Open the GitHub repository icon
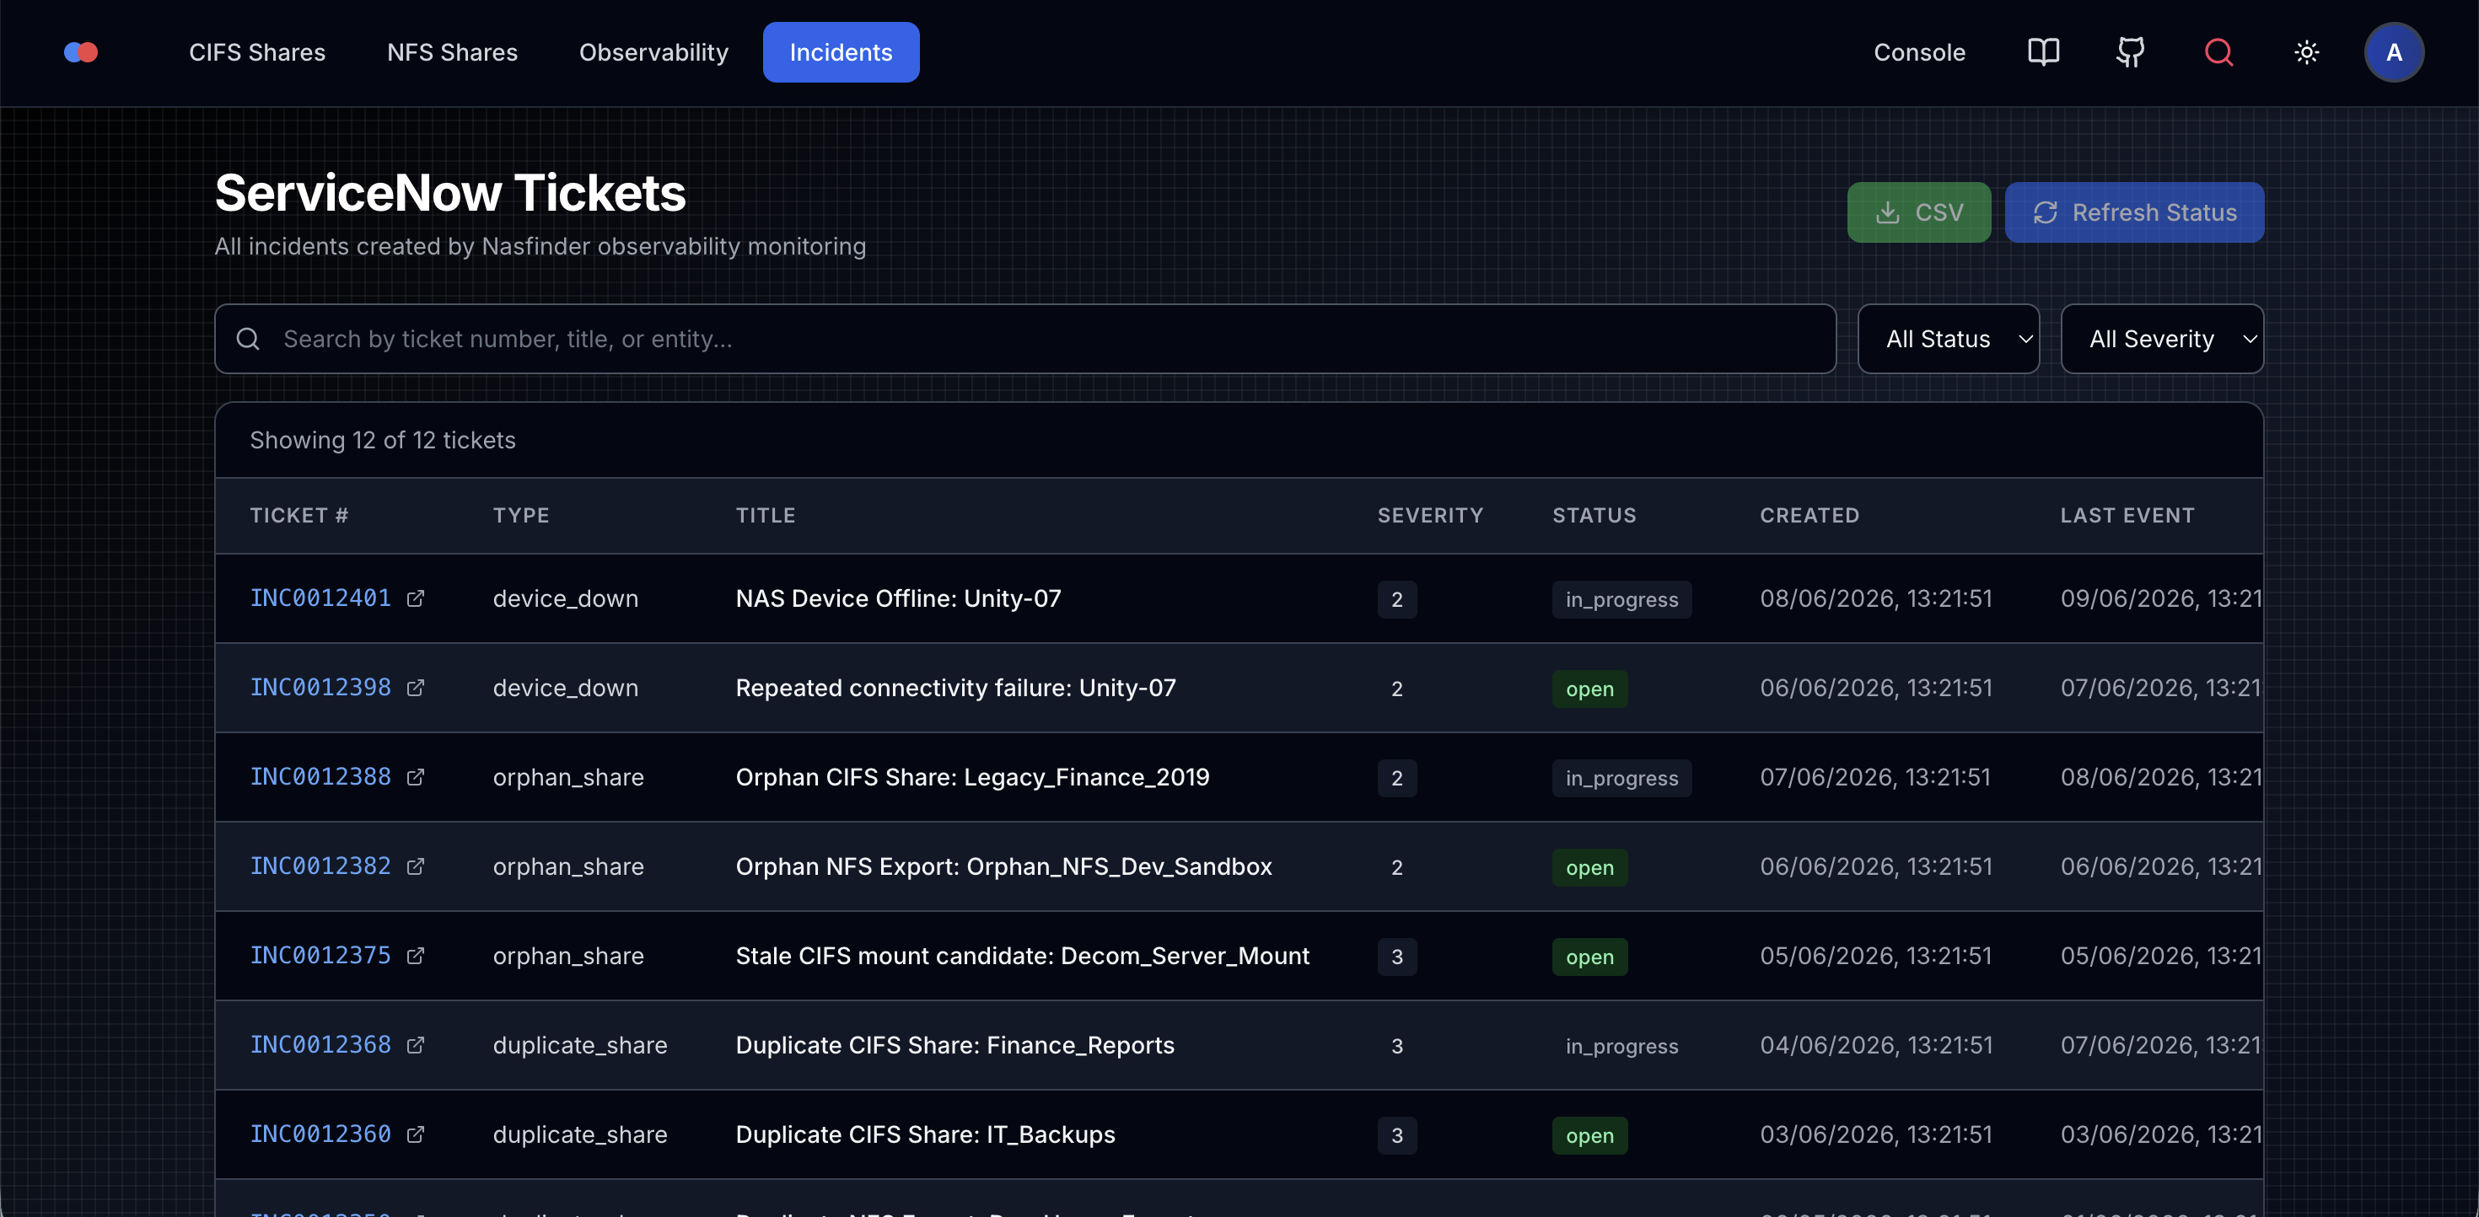 click(x=2131, y=52)
